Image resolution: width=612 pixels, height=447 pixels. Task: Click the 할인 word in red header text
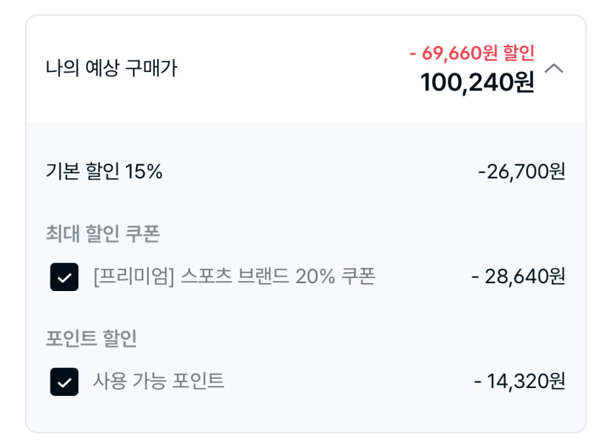pos(518,52)
